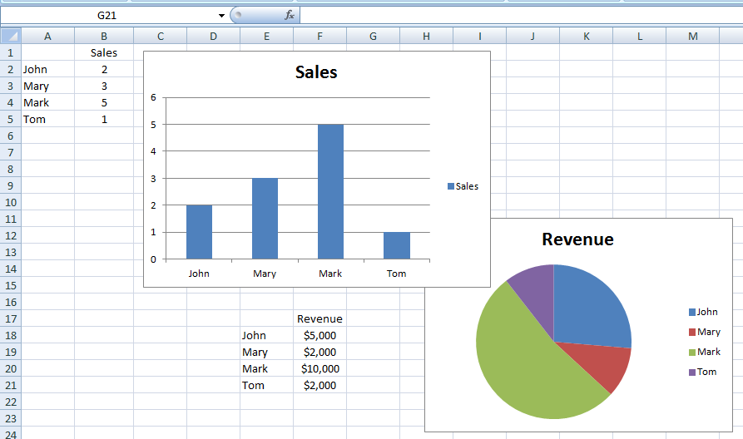This screenshot has height=439, width=743.
Task: Click the $10,000 revenue cell
Action: (319, 368)
